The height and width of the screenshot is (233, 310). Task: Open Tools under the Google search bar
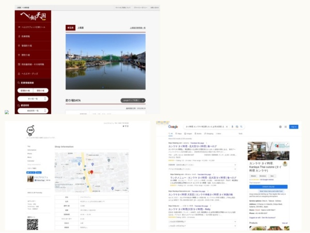coord(240,134)
